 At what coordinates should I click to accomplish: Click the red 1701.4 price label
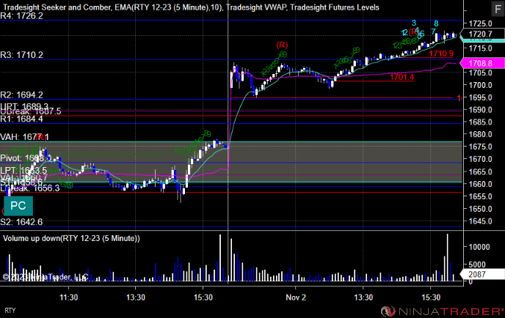click(402, 77)
